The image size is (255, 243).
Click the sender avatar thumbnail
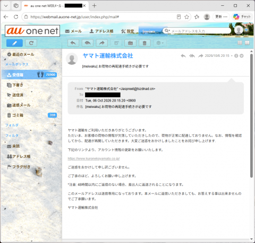coord(72,58)
